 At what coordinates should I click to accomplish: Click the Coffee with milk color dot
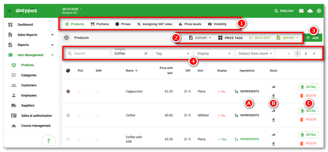coord(68,139)
